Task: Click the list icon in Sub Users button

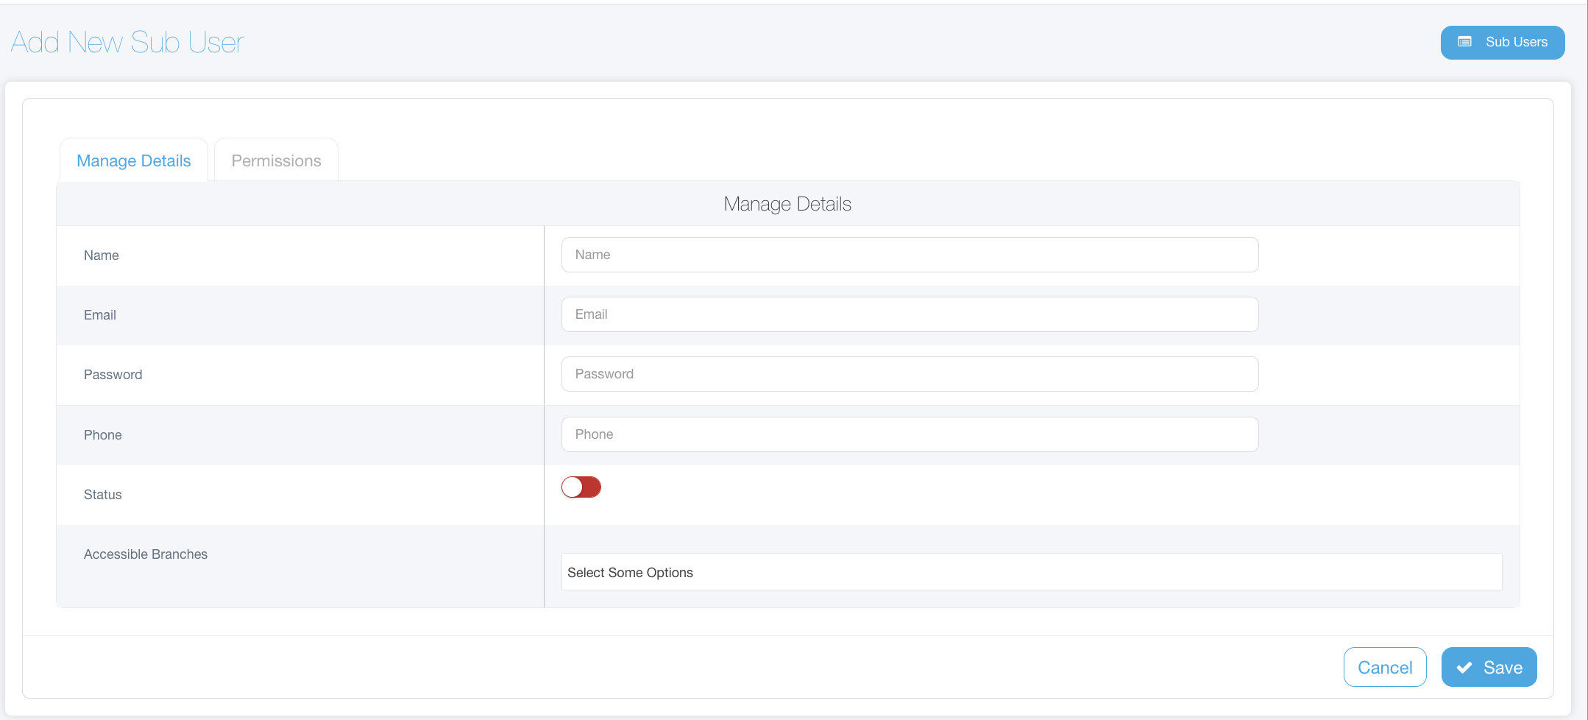Action: [x=1464, y=42]
